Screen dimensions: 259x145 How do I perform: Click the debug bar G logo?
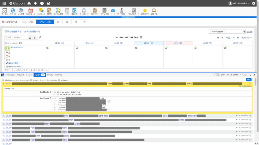3,75
